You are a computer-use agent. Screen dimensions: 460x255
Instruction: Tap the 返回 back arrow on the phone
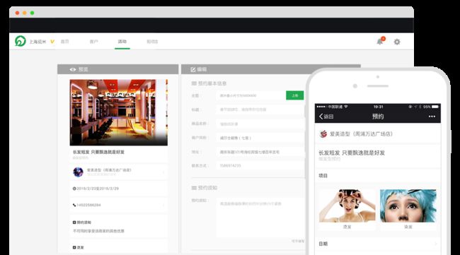coord(321,117)
